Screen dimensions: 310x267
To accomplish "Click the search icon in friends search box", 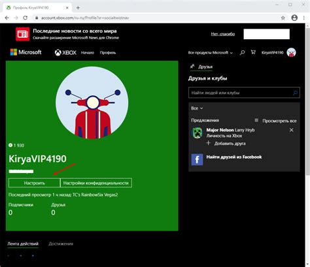I will [x=295, y=93].
